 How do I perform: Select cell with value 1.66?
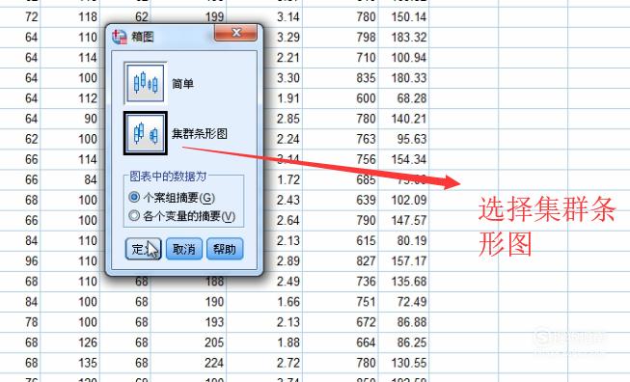[264, 302]
